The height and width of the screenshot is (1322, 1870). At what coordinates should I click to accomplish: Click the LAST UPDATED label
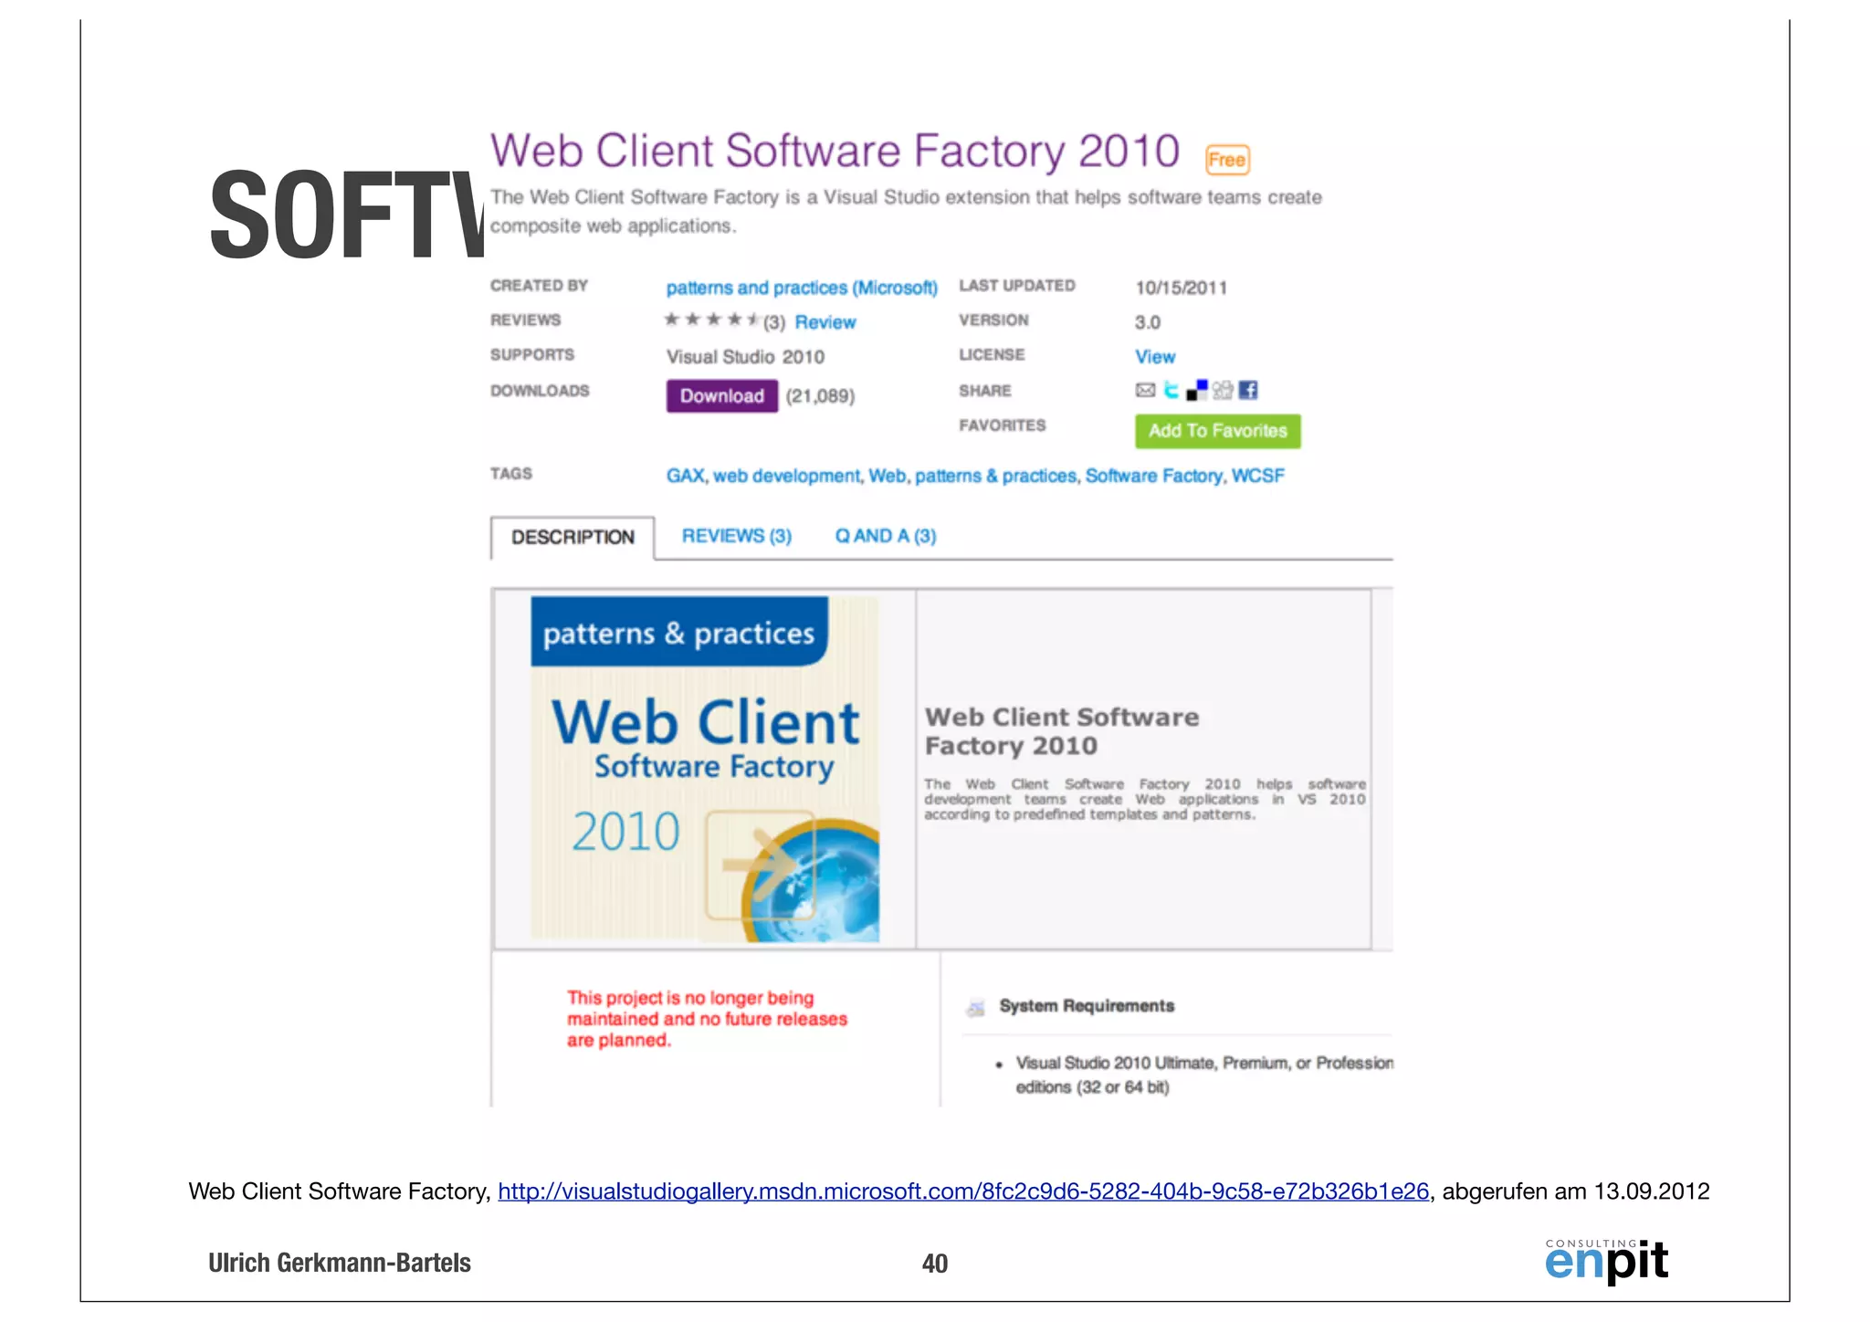coord(1017,286)
